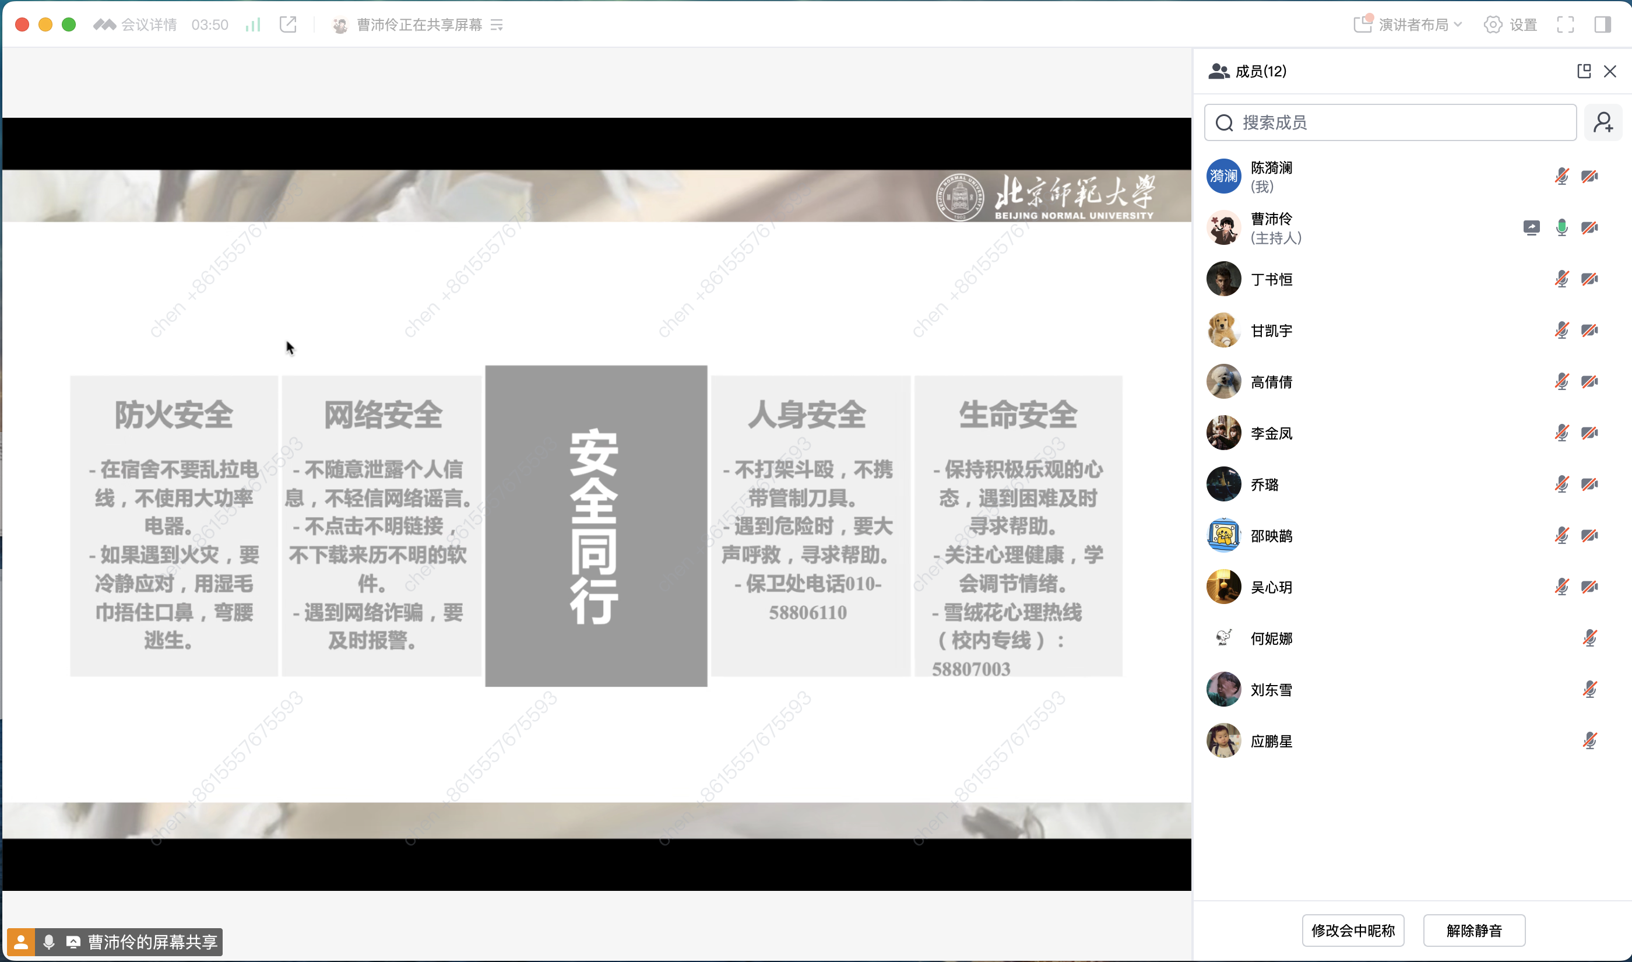Click the share meeting link icon
The height and width of the screenshot is (962, 1632).
pyautogui.click(x=288, y=24)
